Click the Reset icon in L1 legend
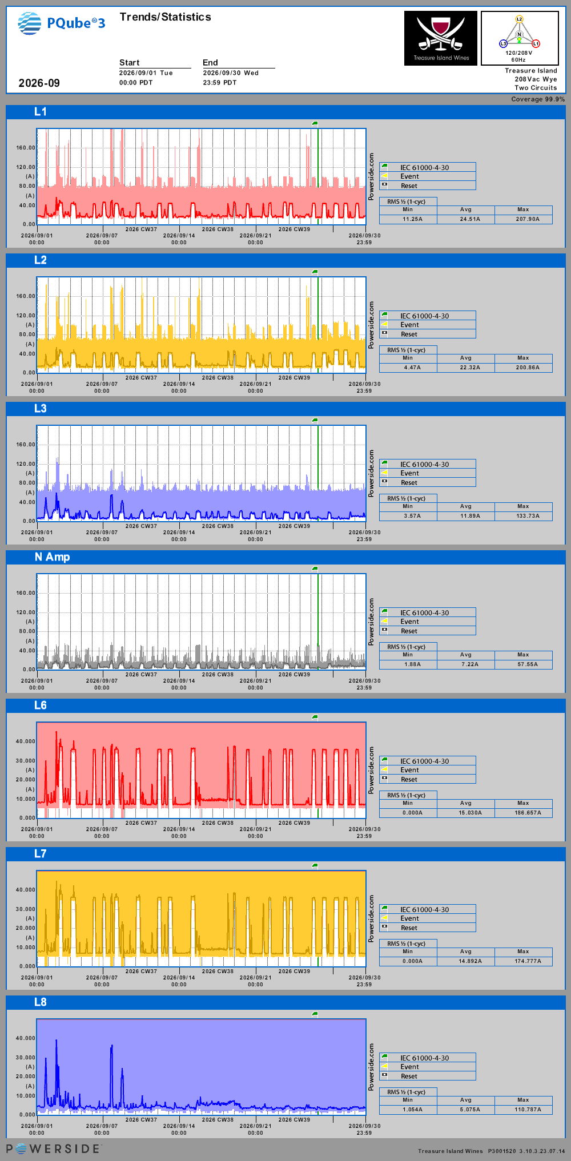This screenshot has width=571, height=1161. (x=385, y=185)
